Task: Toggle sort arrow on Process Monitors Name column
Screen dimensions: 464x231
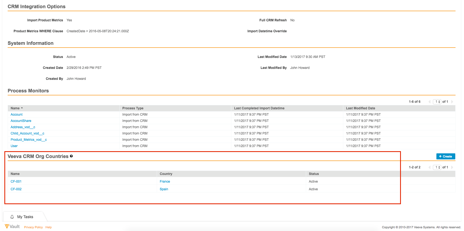Action: [x=22, y=108]
